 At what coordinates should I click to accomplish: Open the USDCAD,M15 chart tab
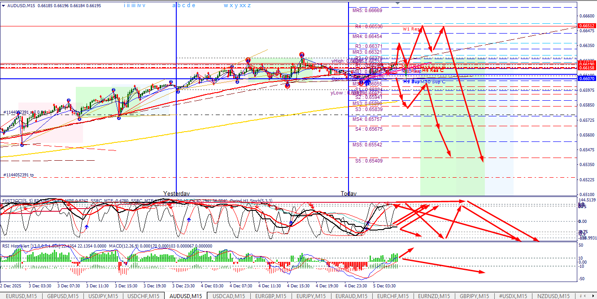pos(228,296)
